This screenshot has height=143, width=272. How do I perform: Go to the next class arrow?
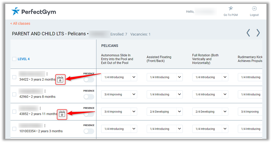click(x=258, y=33)
